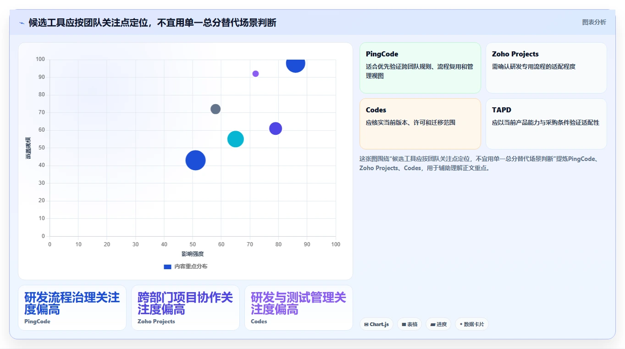Click the vertical y-axis title
625x349 pixels.
(28, 148)
